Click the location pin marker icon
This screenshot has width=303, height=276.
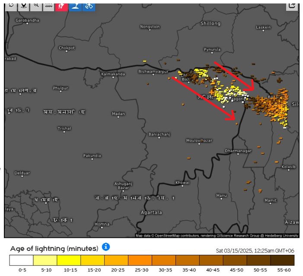[x=23, y=6]
